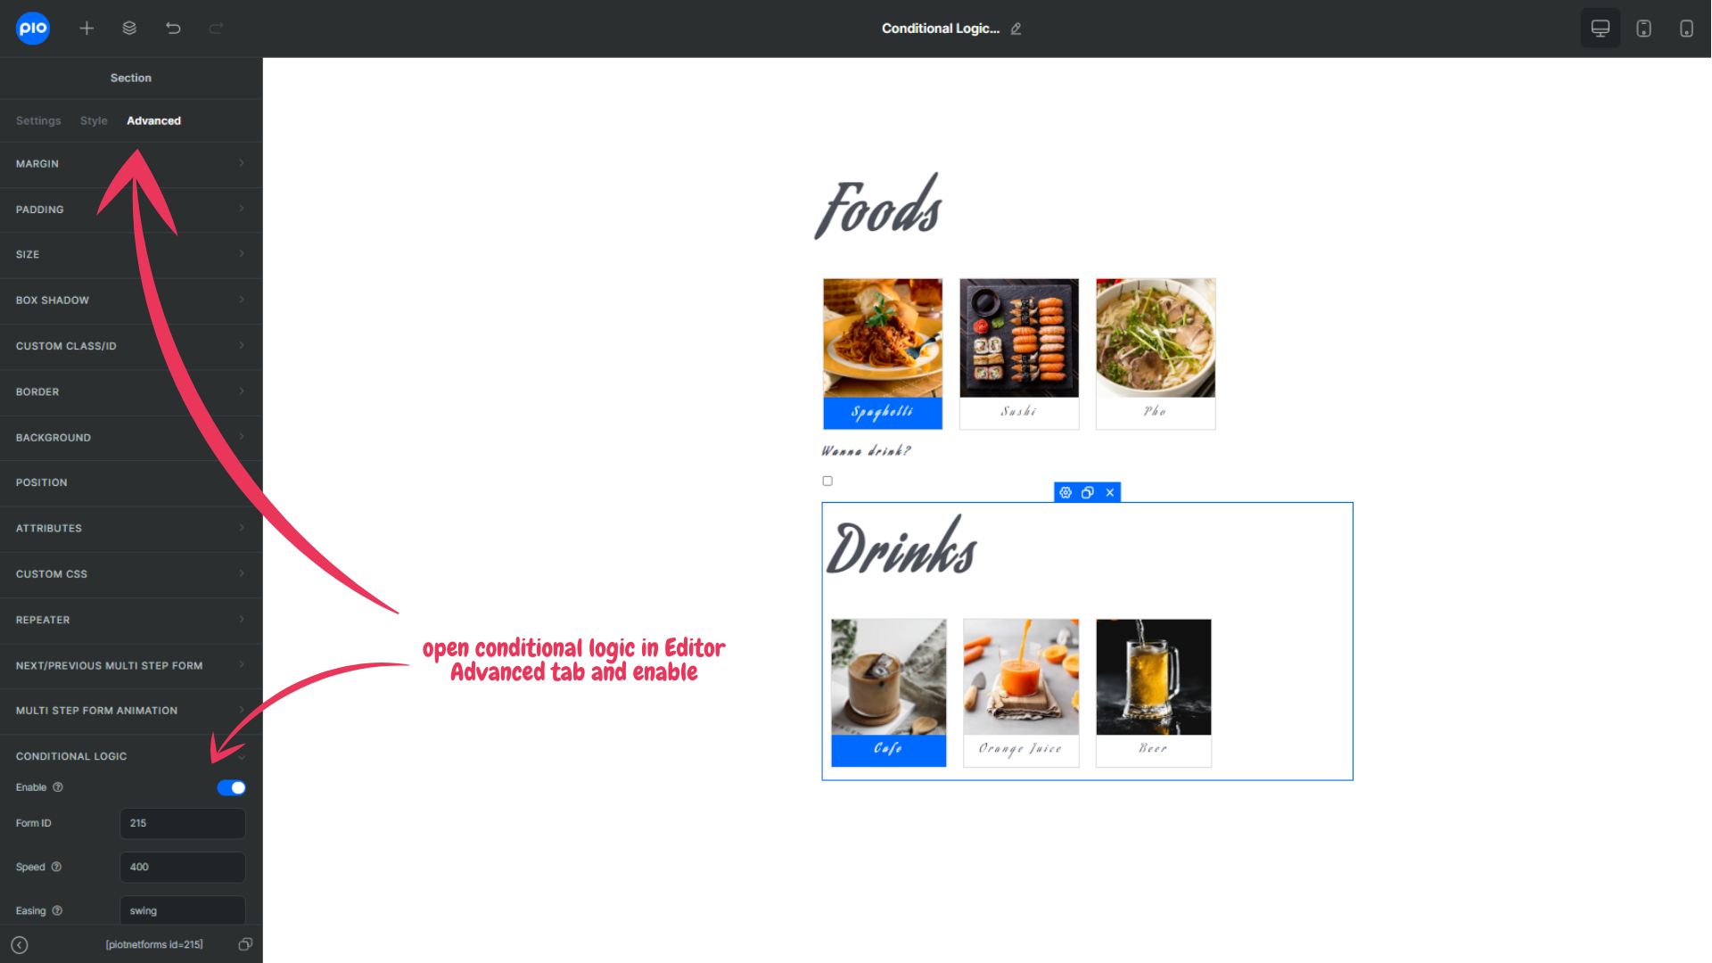Check the Wanna drink checkbox
Viewport: 1712px width, 963px height.
827,480
